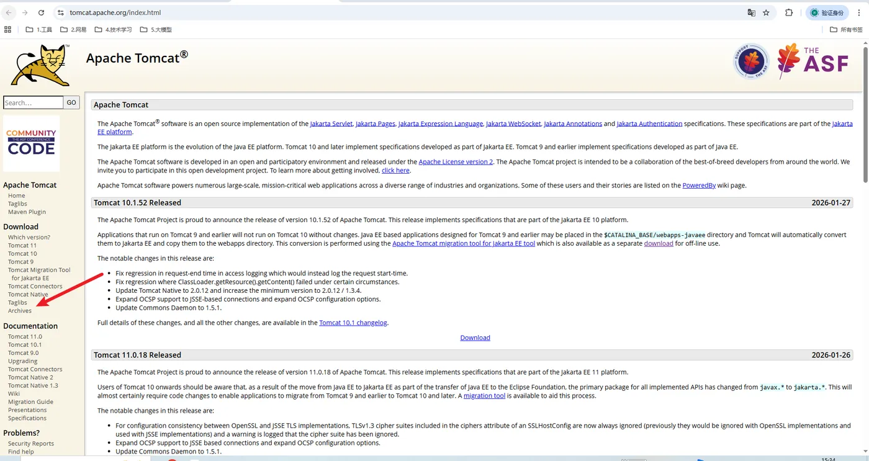Viewport: 869px width, 461px height.
Task: Open Tomcat 11 under Download
Action: [x=22, y=245]
